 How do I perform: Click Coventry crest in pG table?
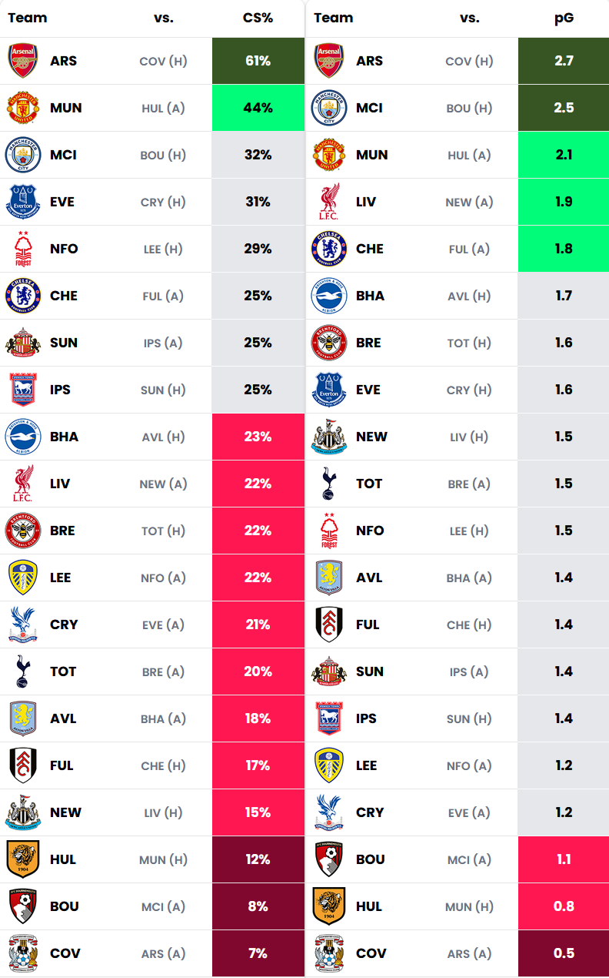point(329,953)
